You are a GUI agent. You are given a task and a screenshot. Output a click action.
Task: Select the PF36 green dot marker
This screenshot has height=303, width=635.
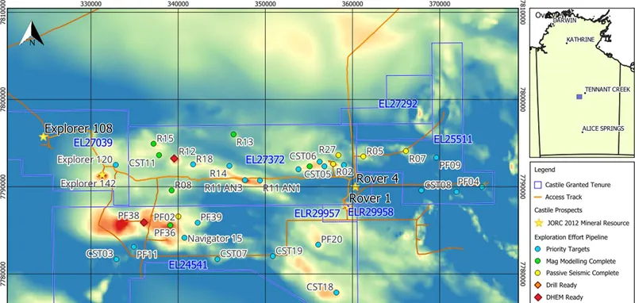click(170, 225)
